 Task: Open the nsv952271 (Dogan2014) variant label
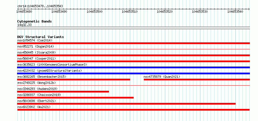coord(36,46)
